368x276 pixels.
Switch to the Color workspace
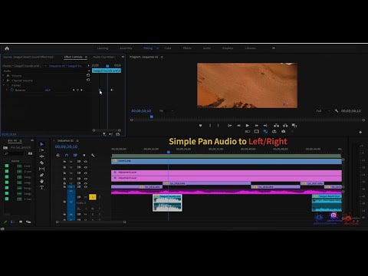pos(168,48)
